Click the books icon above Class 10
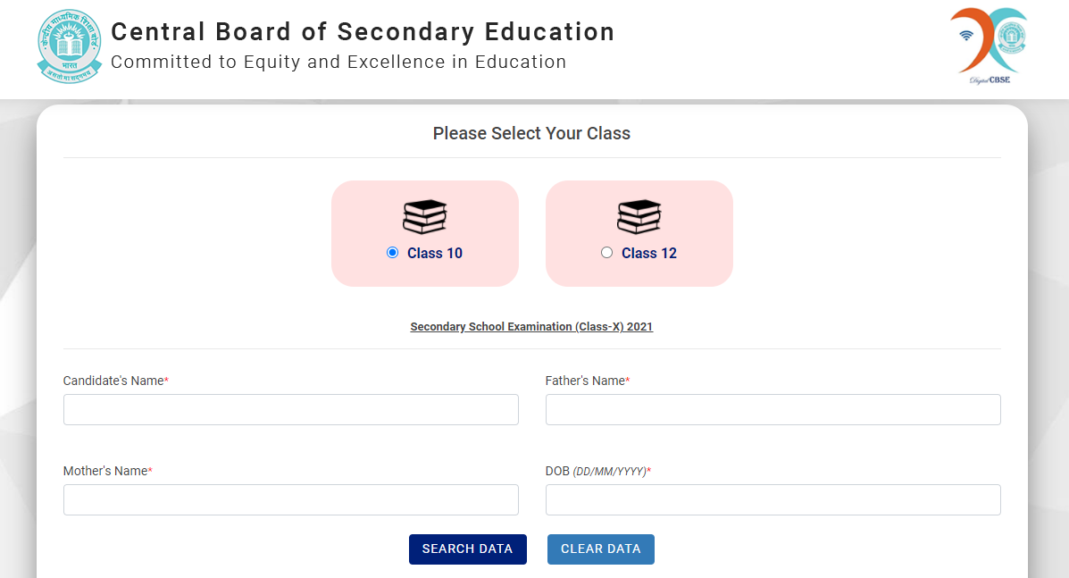 point(425,216)
